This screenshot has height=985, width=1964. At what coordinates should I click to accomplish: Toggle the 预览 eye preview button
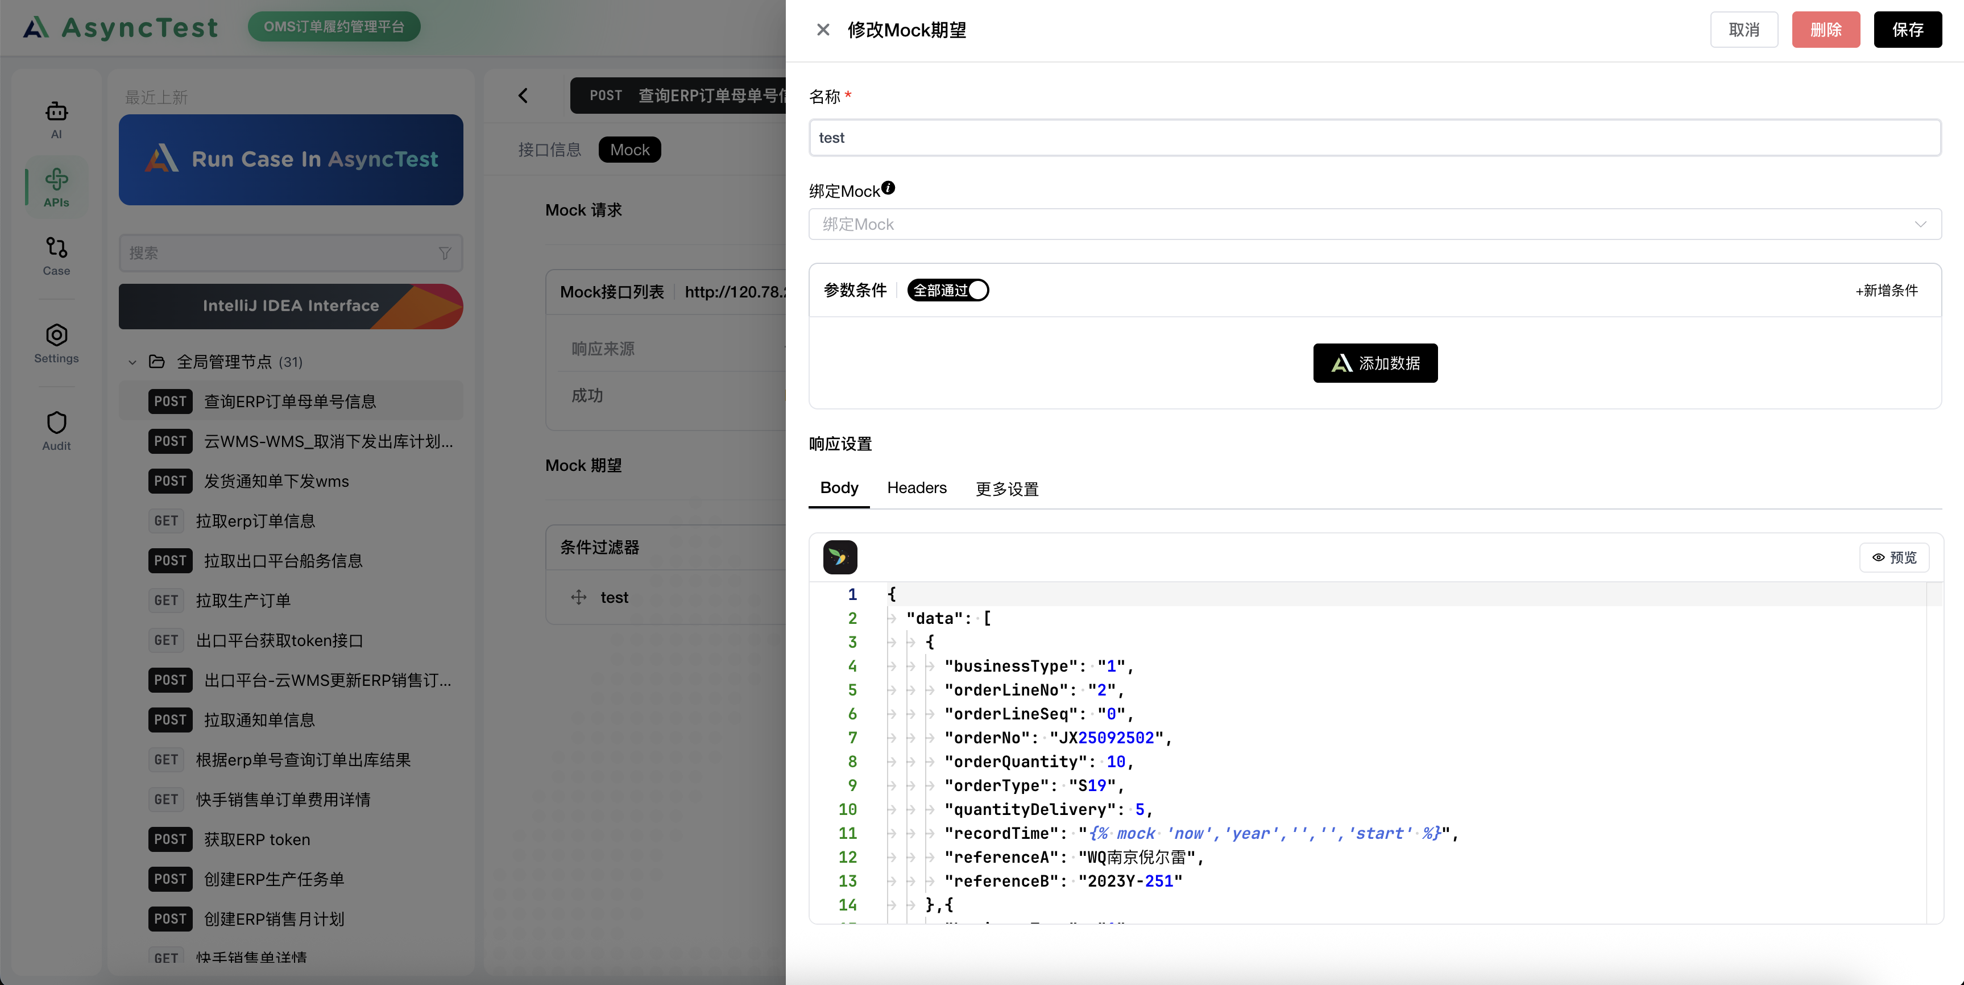pos(1895,557)
